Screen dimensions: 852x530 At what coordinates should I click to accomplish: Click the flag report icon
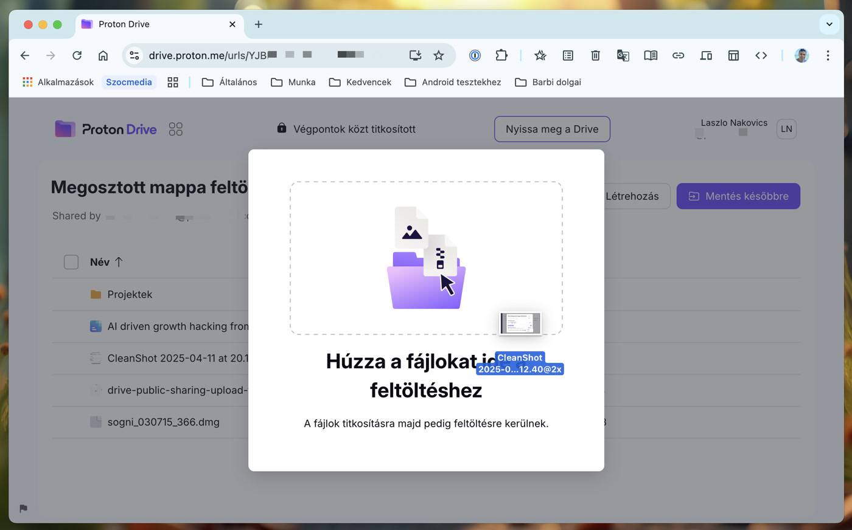pos(23,509)
